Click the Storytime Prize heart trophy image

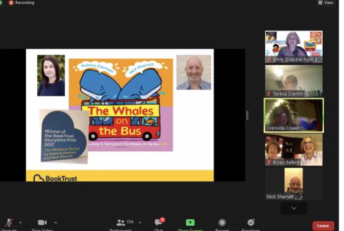tap(64, 137)
